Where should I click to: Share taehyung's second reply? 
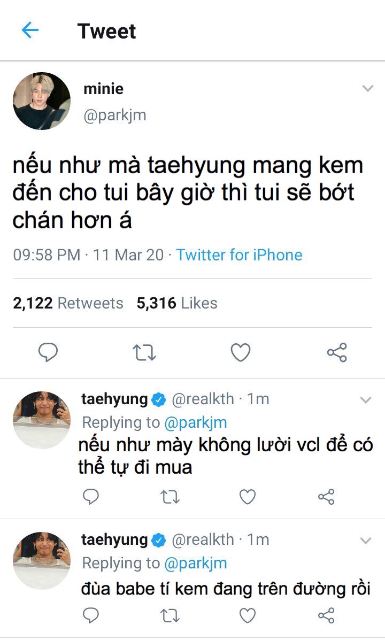click(x=326, y=615)
